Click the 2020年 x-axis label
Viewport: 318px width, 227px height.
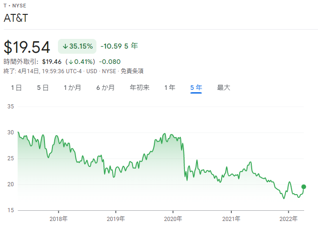pyautogui.click(x=173, y=219)
